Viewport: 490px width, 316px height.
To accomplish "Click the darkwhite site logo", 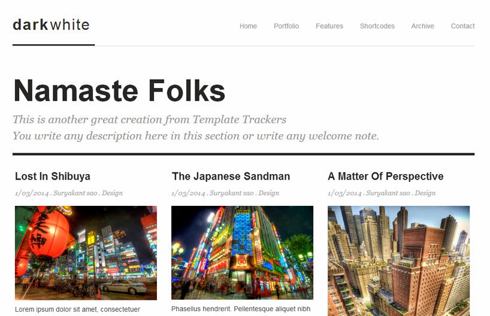I will (52, 25).
